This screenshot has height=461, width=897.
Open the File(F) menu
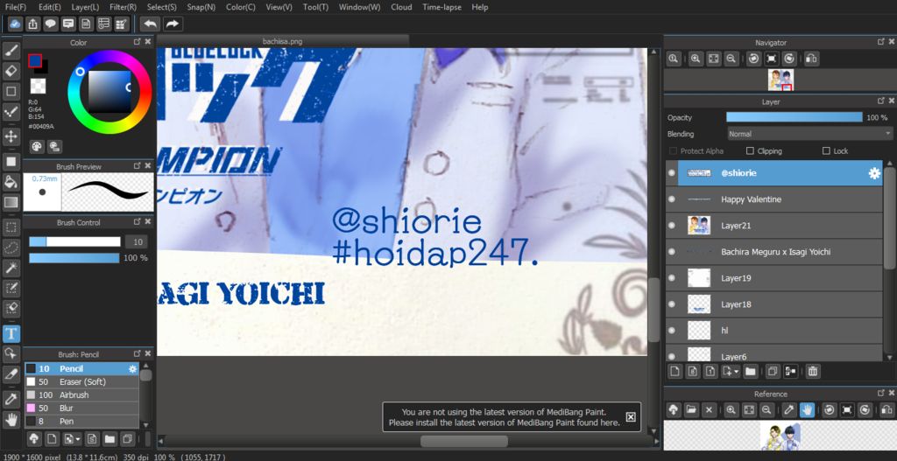[16, 7]
